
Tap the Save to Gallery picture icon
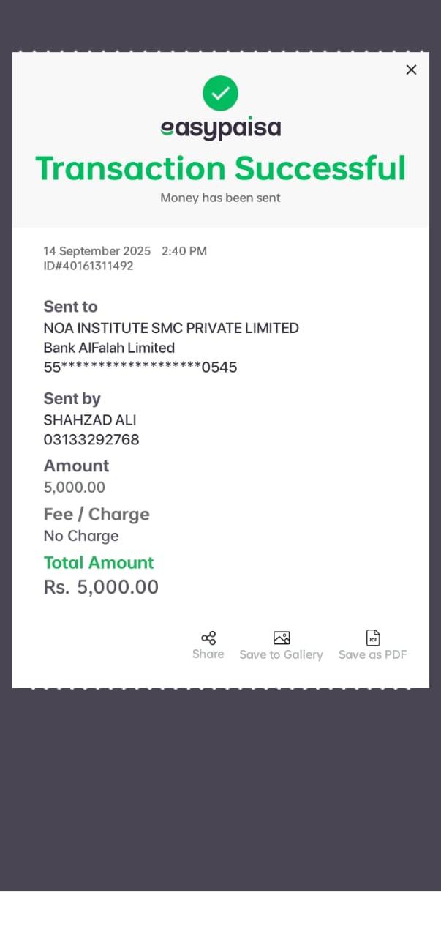pos(282,638)
